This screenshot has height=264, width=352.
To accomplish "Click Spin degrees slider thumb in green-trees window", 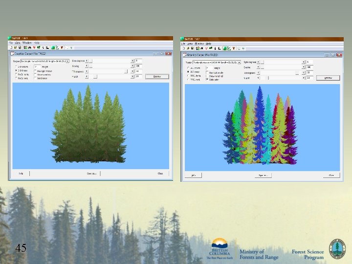I will click(91, 61).
